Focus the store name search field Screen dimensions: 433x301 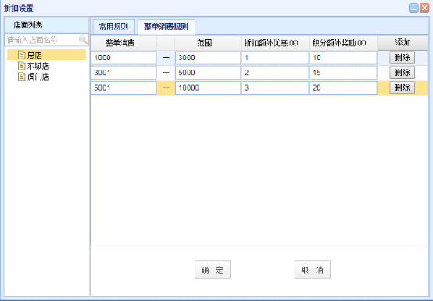[x=46, y=40]
